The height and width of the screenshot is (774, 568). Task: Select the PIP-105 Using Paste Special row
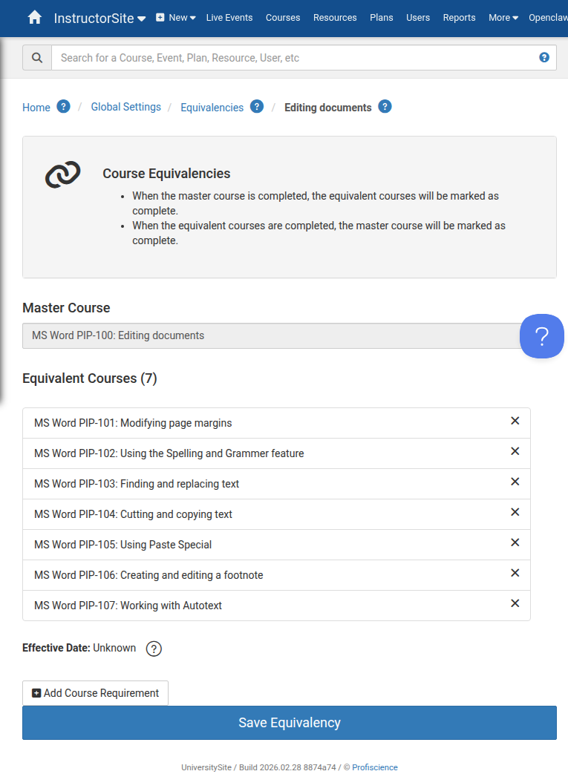(277, 545)
